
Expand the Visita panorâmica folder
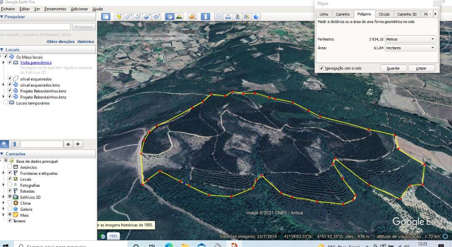click(x=3, y=62)
